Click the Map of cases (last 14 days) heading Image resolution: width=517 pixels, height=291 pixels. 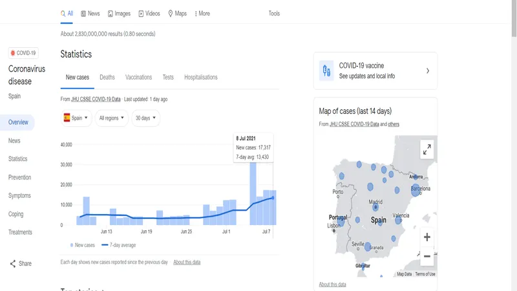tap(355, 111)
